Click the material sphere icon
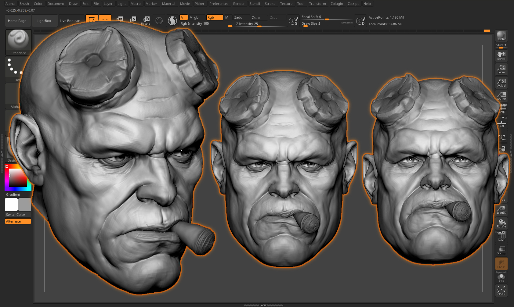Screen dimensions: 514x307 pyautogui.click(x=172, y=21)
